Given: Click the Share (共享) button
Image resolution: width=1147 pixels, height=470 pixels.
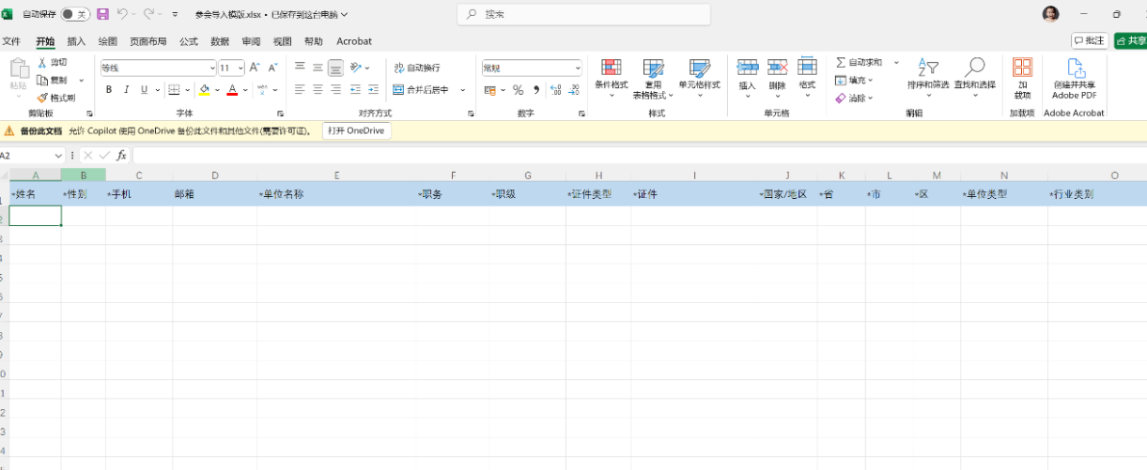Looking at the screenshot, I should pos(1131,41).
